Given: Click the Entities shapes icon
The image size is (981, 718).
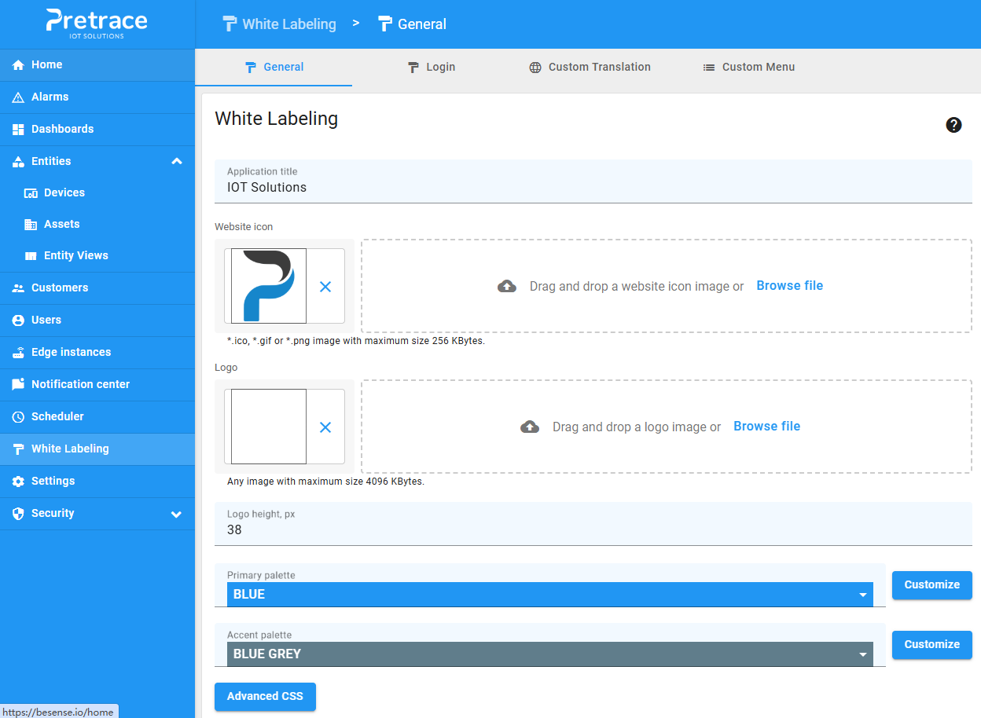Looking at the screenshot, I should [18, 162].
